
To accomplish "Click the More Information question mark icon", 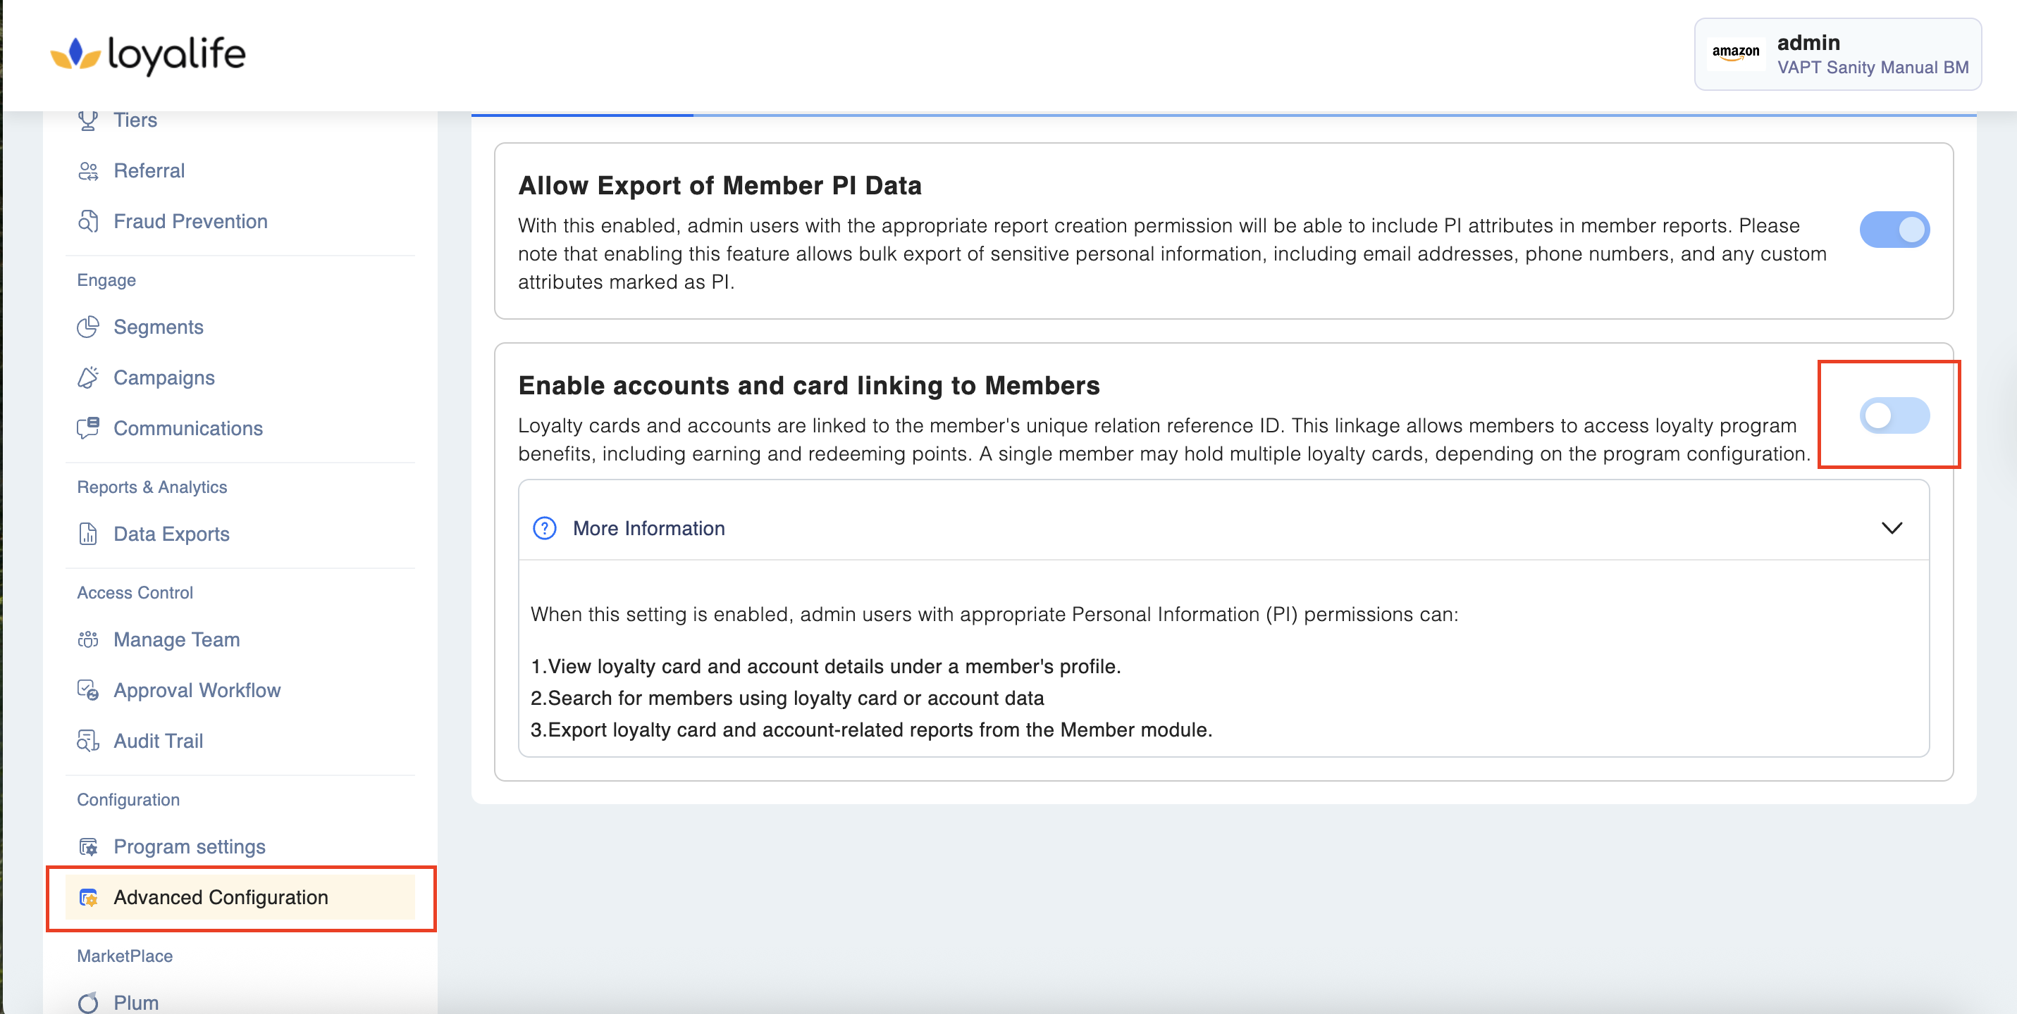I will [x=544, y=528].
